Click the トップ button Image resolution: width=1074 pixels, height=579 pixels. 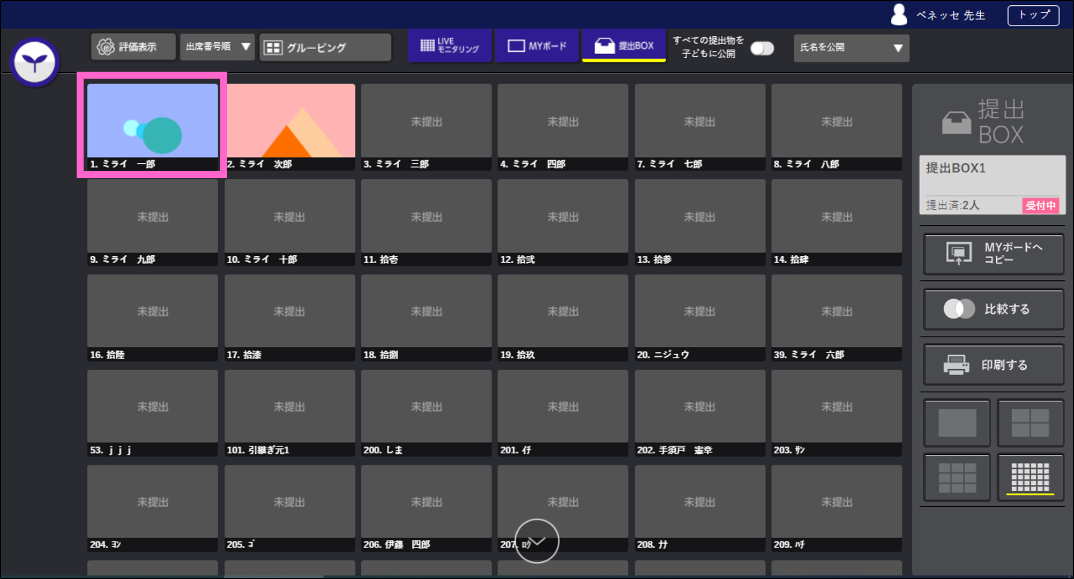point(1033,15)
